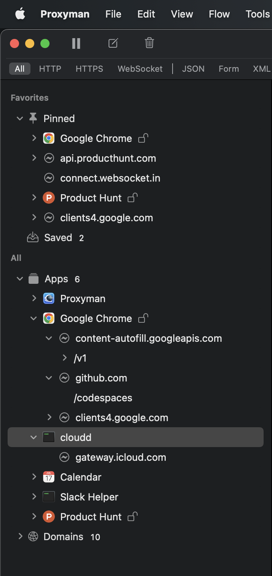Collapse the github.com domain tree
The width and height of the screenshot is (272, 576).
tap(49, 378)
